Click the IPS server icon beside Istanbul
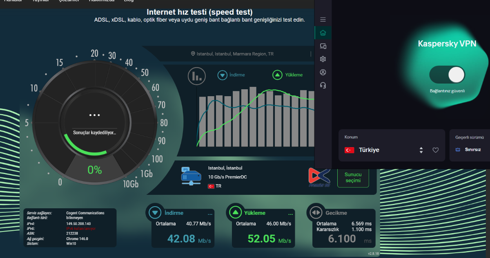This screenshot has width=490, height=258. (x=191, y=176)
